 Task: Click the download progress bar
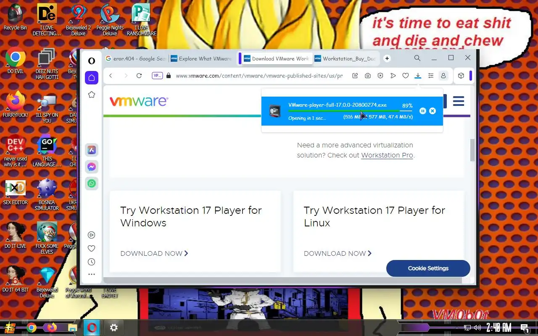(350, 111)
